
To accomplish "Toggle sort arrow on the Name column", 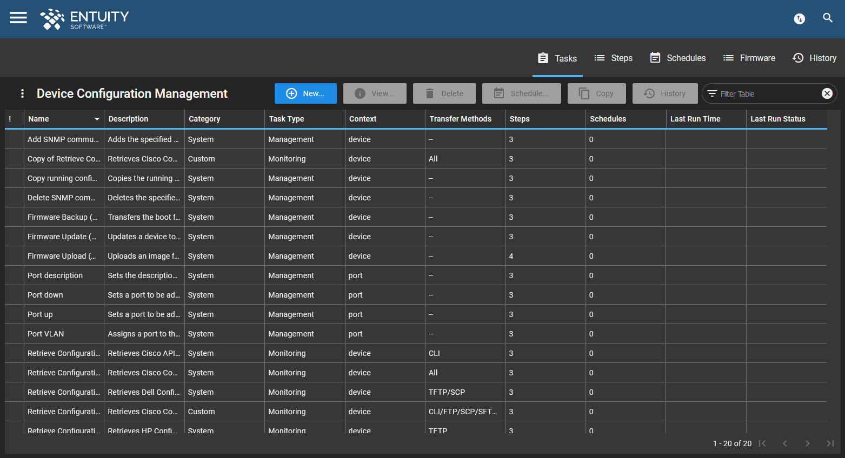I will point(97,119).
